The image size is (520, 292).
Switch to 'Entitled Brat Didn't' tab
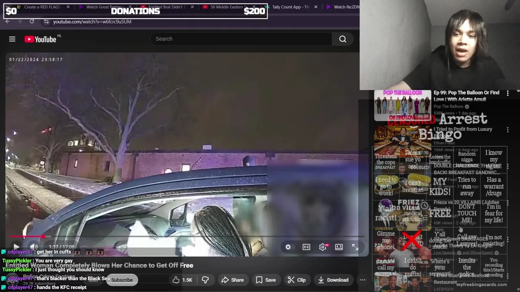tap(167, 7)
